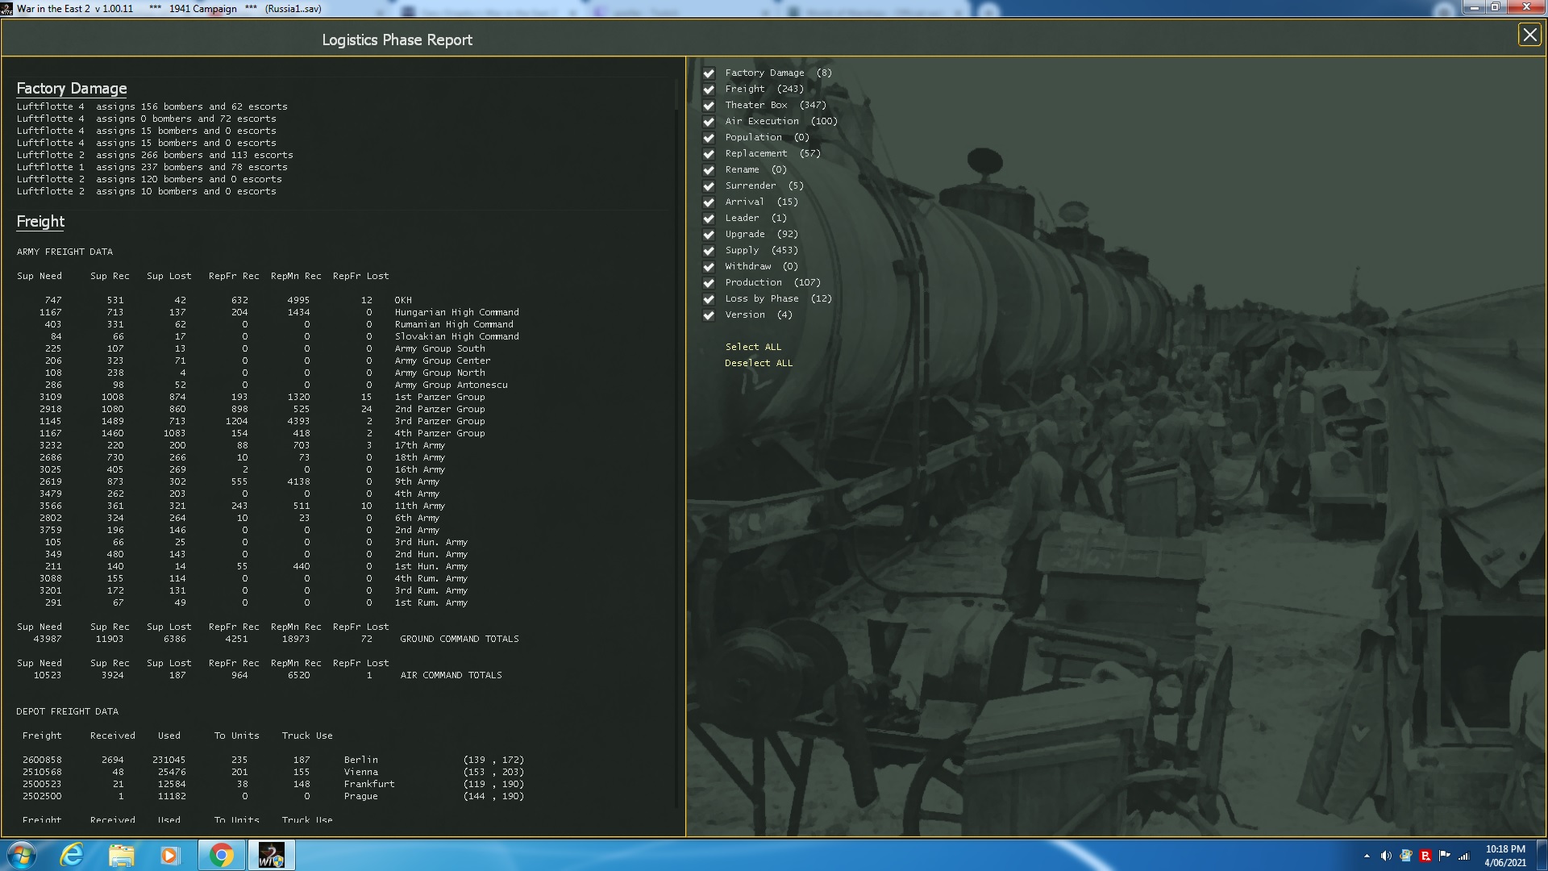The image size is (1548, 871).
Task: Show hidden system tray icons arrow
Action: pos(1367,856)
